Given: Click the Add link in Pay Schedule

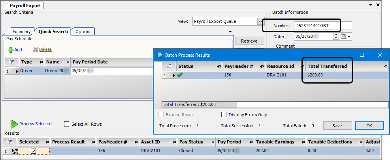Looking at the screenshot, I should [x=18, y=50].
